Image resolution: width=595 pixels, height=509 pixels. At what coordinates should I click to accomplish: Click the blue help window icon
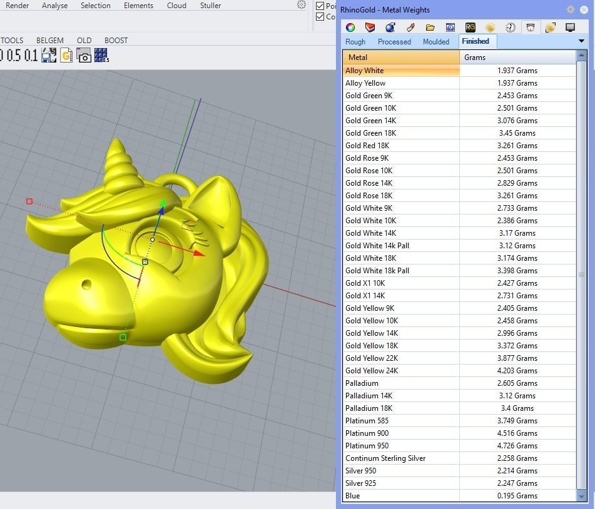click(450, 28)
